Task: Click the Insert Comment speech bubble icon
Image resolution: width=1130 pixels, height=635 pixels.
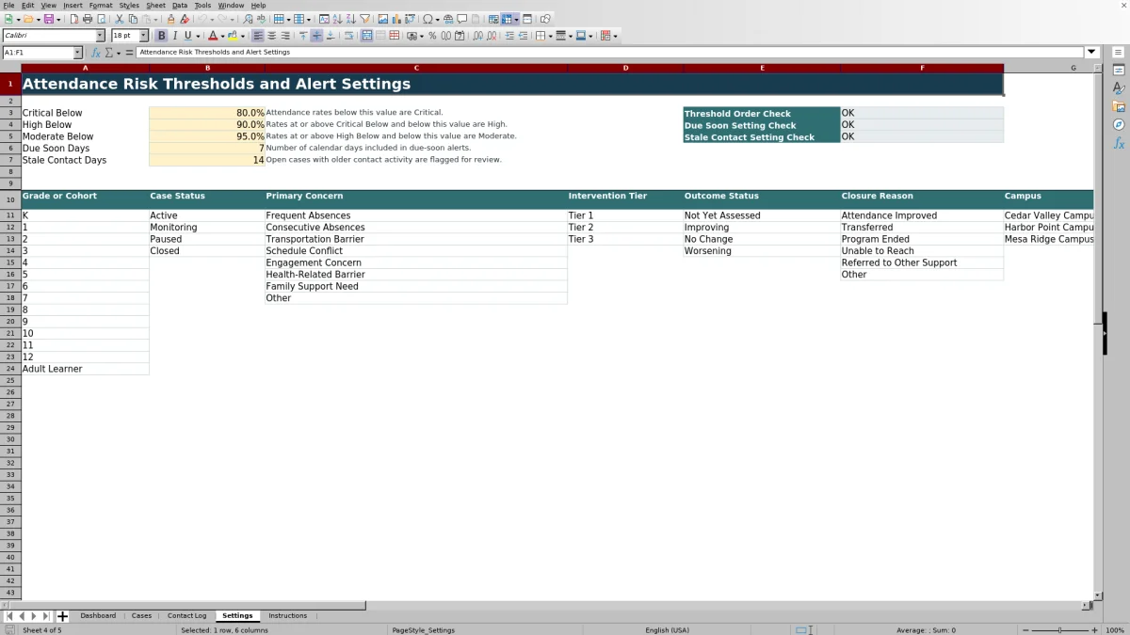Action: click(462, 19)
